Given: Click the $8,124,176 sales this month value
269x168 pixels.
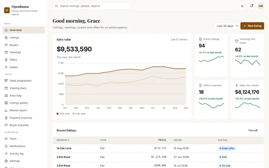Looking at the screenshot, I should click(x=247, y=92).
